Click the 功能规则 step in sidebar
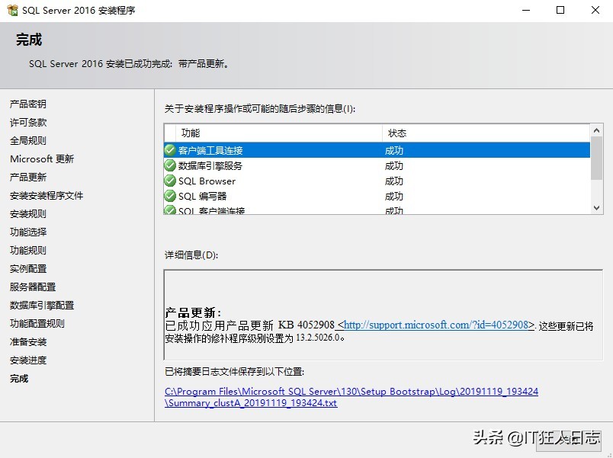613x458 pixels. (28, 251)
